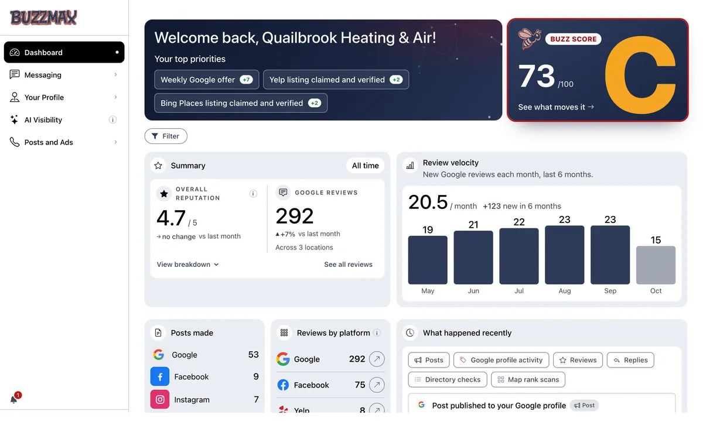The height and width of the screenshot is (439, 703).
Task: Open Your Profile in the sidebar
Action: (x=64, y=97)
